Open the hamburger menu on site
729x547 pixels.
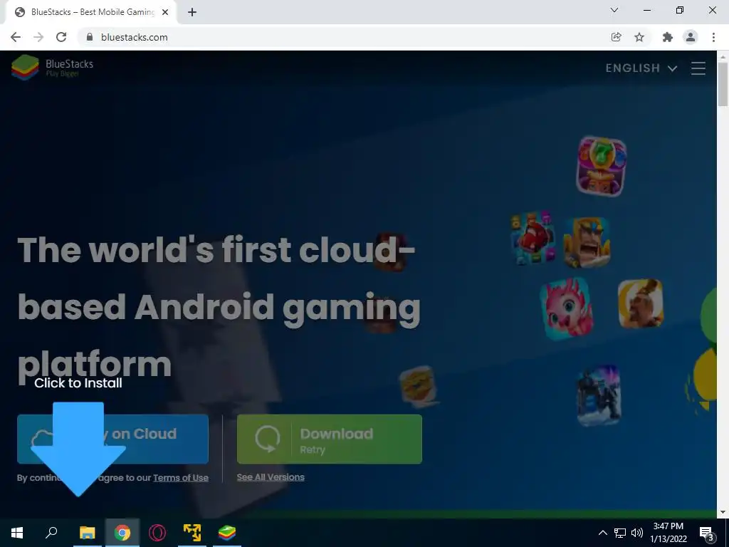698,68
